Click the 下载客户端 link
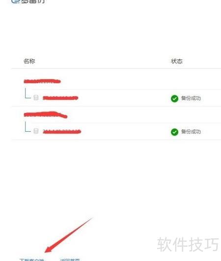Viewport: 221px width, 261px height. [32, 260]
